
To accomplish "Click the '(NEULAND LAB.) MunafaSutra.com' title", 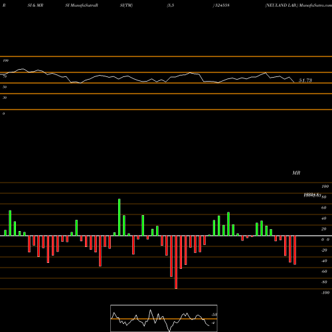I will 298,5.
